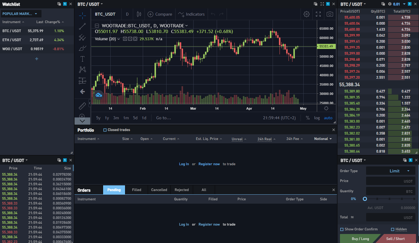Image resolution: width=419 pixels, height=243 pixels.
Task: Enable the Closed trades checkbox
Action: pos(105,130)
